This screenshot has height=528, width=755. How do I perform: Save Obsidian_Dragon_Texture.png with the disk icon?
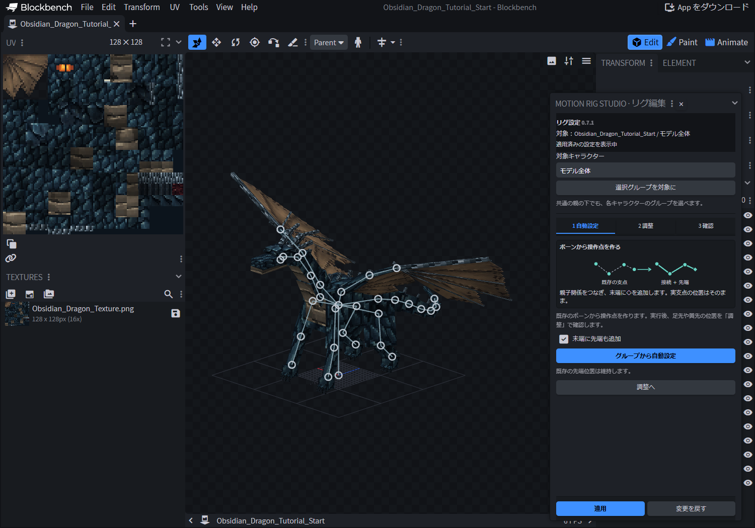click(176, 313)
